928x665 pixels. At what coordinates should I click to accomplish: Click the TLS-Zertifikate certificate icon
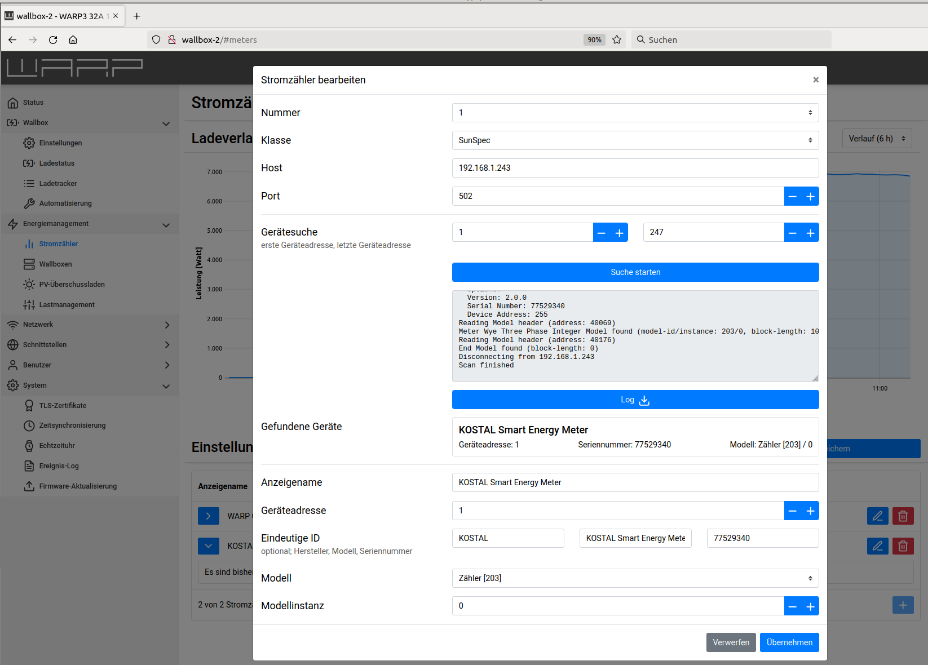[x=29, y=406]
